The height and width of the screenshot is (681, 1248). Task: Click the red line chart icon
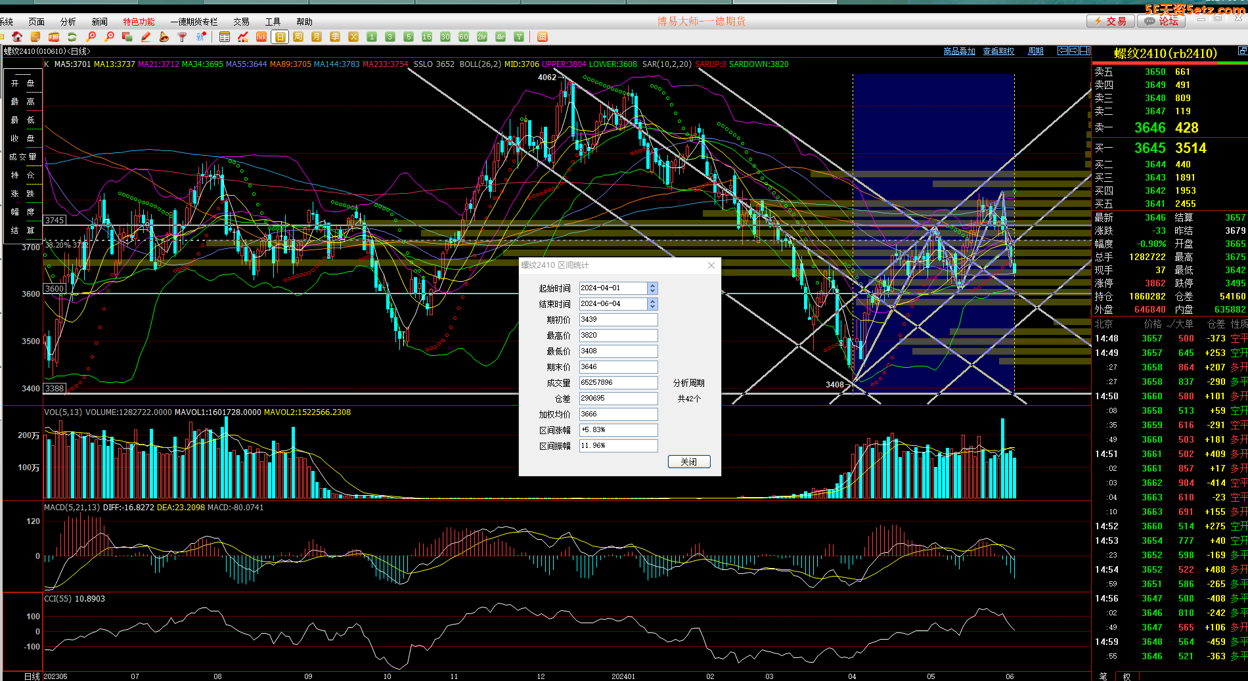[x=243, y=37]
